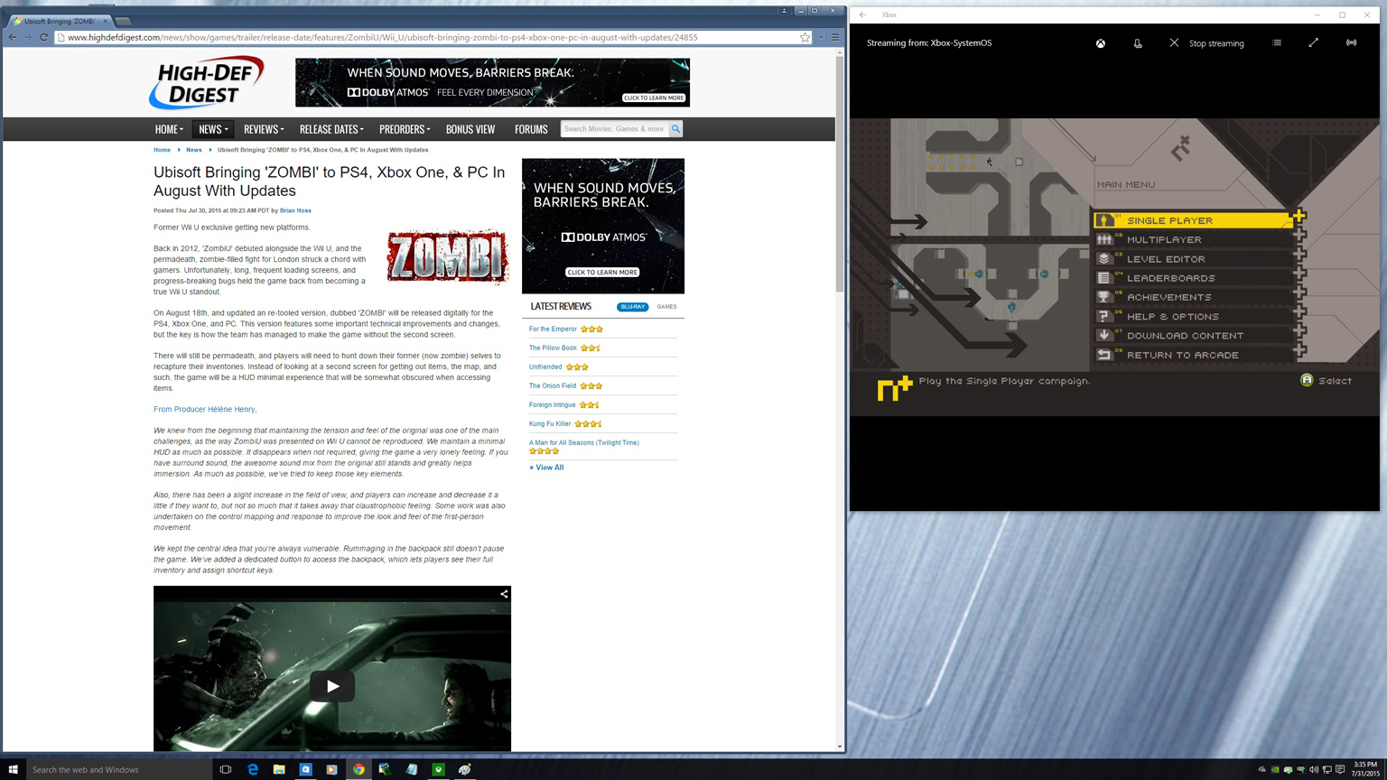Viewport: 1387px width, 780px height.
Task: Play the ZOMBI trailer video
Action: tap(332, 686)
